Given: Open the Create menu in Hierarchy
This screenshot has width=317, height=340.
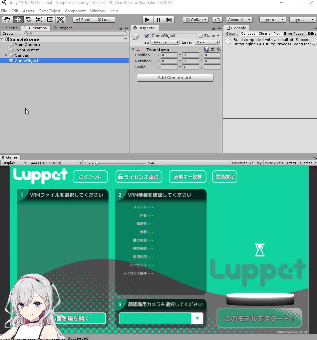Looking at the screenshot, I should [x=9, y=34].
